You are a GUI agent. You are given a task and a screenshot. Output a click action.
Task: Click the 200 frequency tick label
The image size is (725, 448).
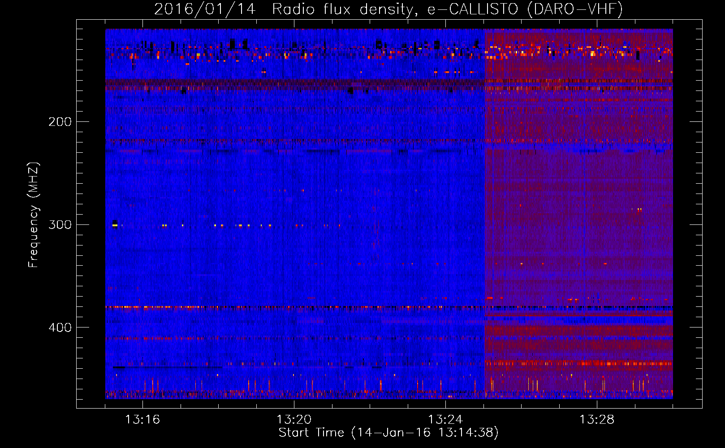coord(60,121)
